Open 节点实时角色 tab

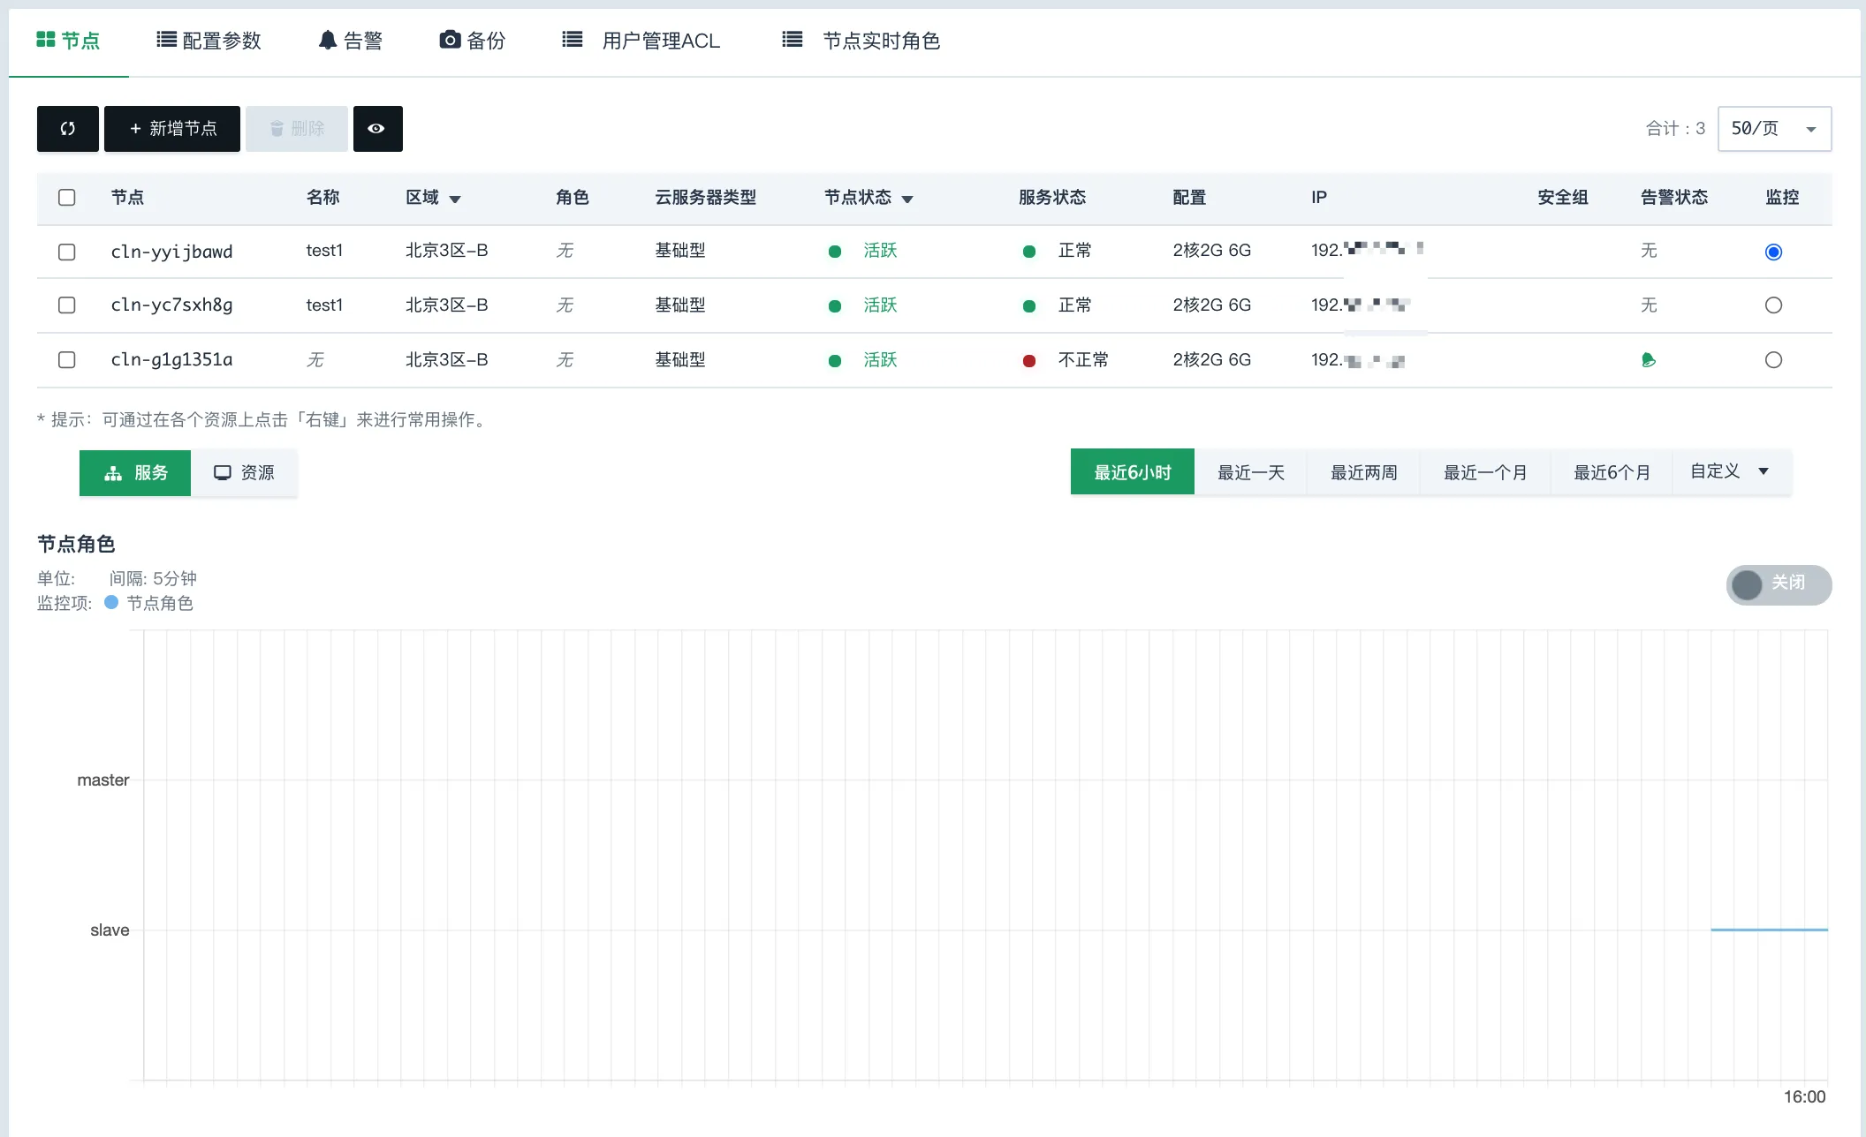click(x=861, y=41)
